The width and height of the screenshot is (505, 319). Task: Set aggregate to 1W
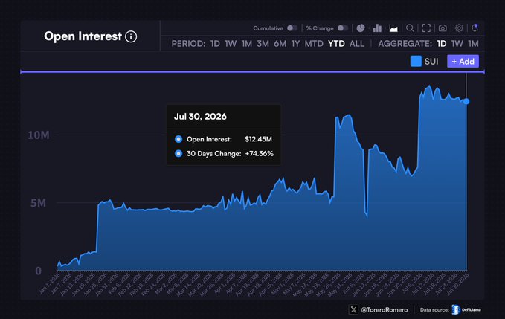[457, 44]
